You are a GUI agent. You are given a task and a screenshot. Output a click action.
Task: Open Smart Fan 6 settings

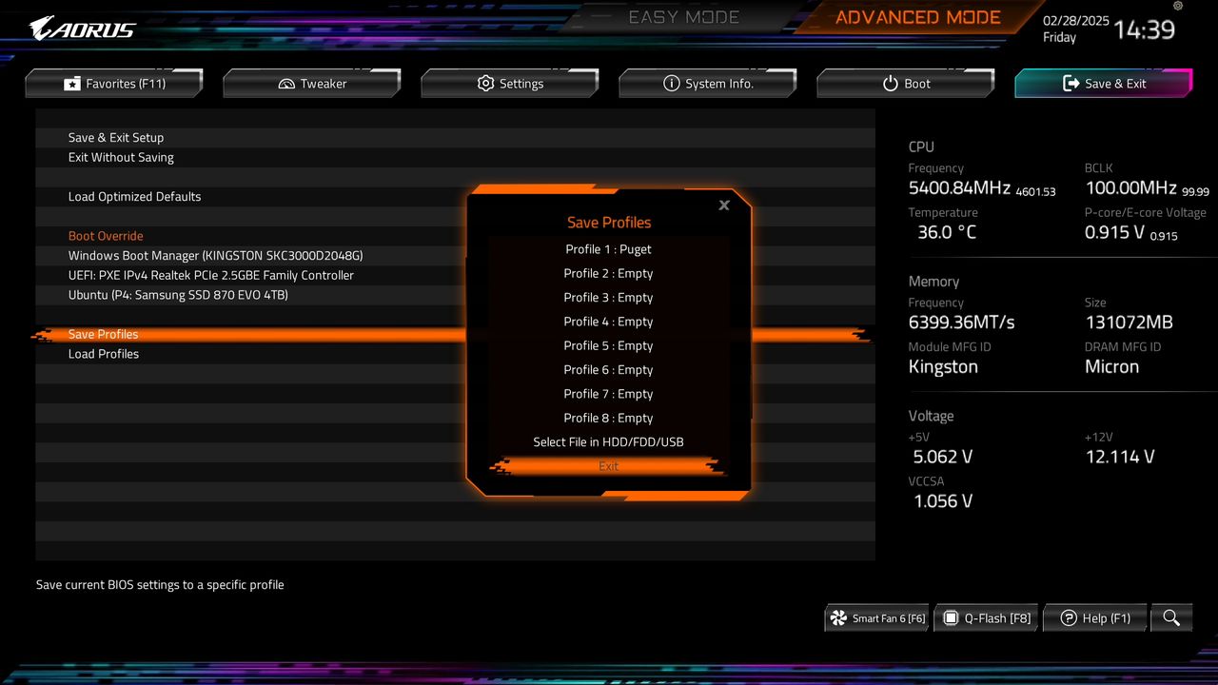click(876, 617)
